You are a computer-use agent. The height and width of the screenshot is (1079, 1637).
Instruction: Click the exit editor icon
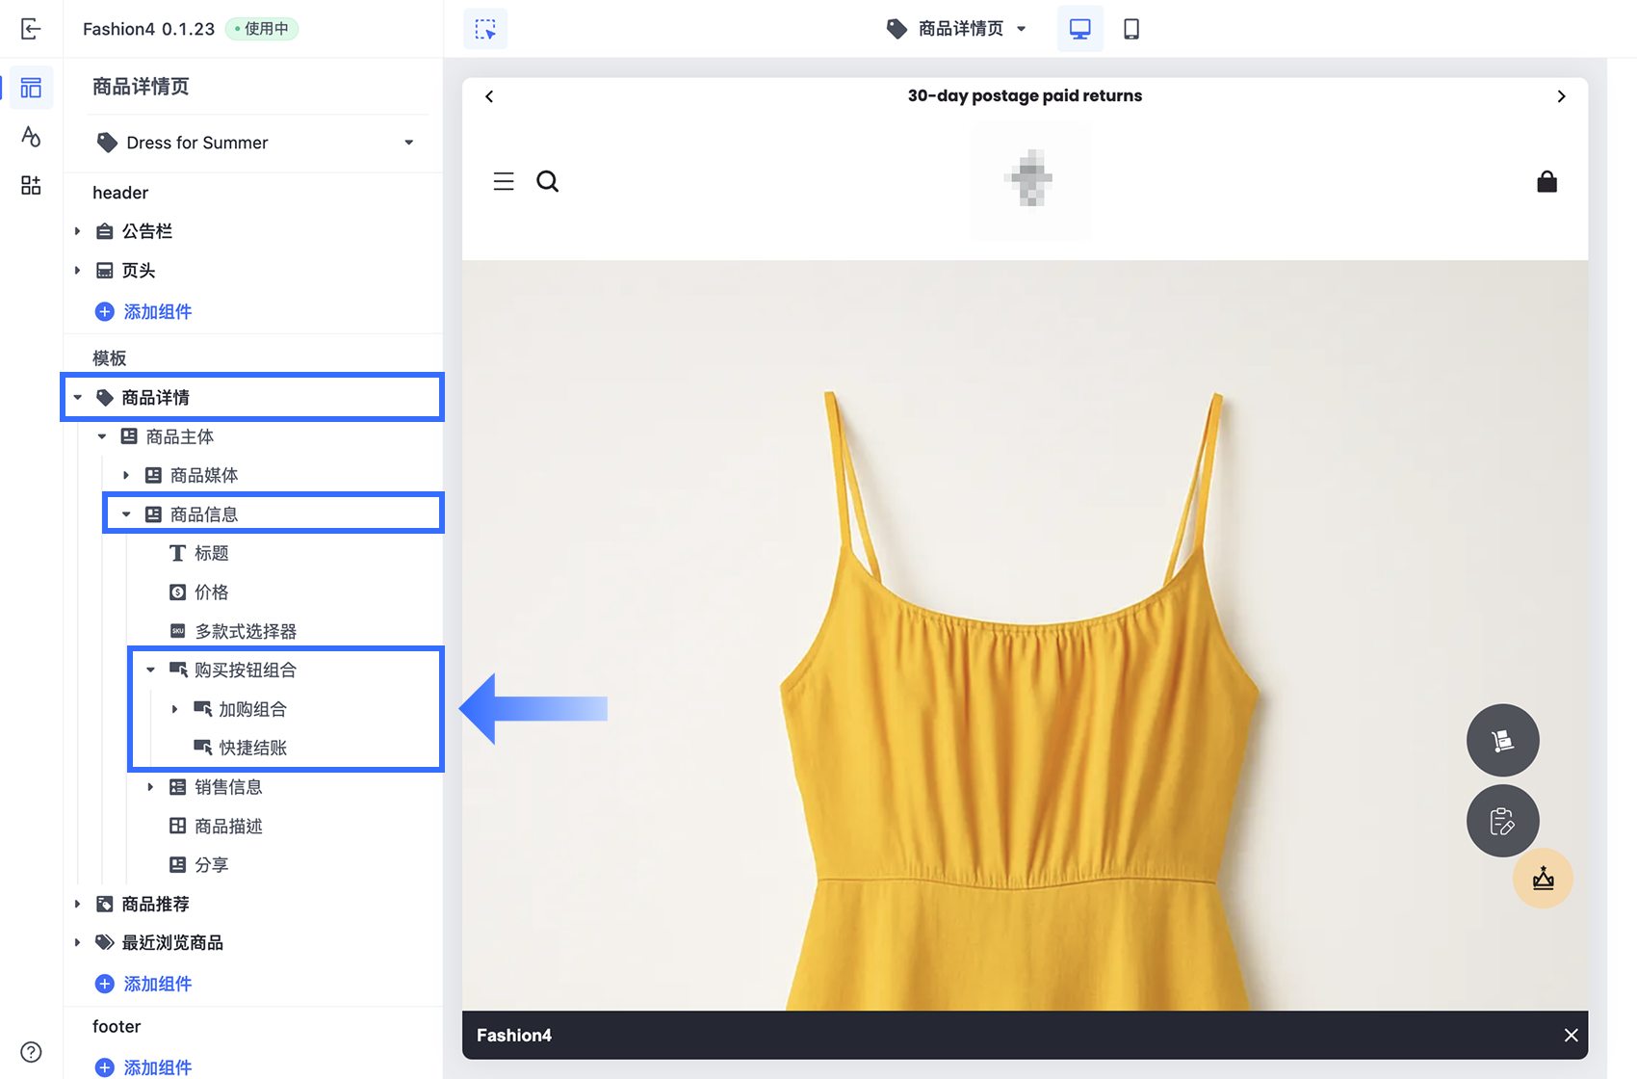click(31, 29)
